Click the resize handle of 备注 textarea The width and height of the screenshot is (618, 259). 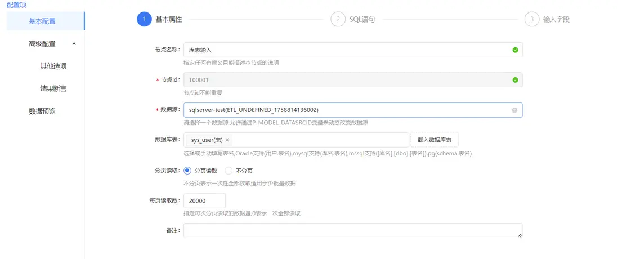(x=520, y=235)
